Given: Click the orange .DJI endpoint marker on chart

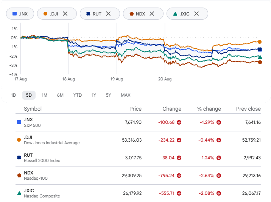Looking at the screenshot, I should click(260, 42).
